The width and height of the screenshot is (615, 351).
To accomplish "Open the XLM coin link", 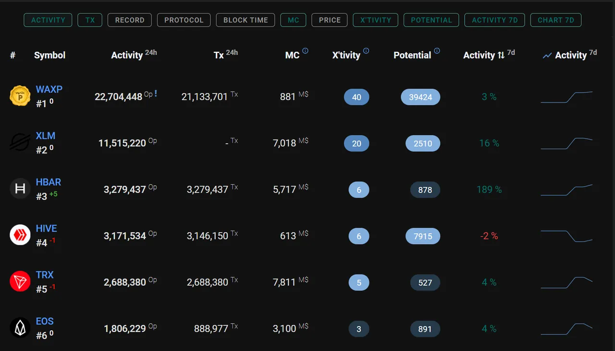I will click(x=46, y=136).
